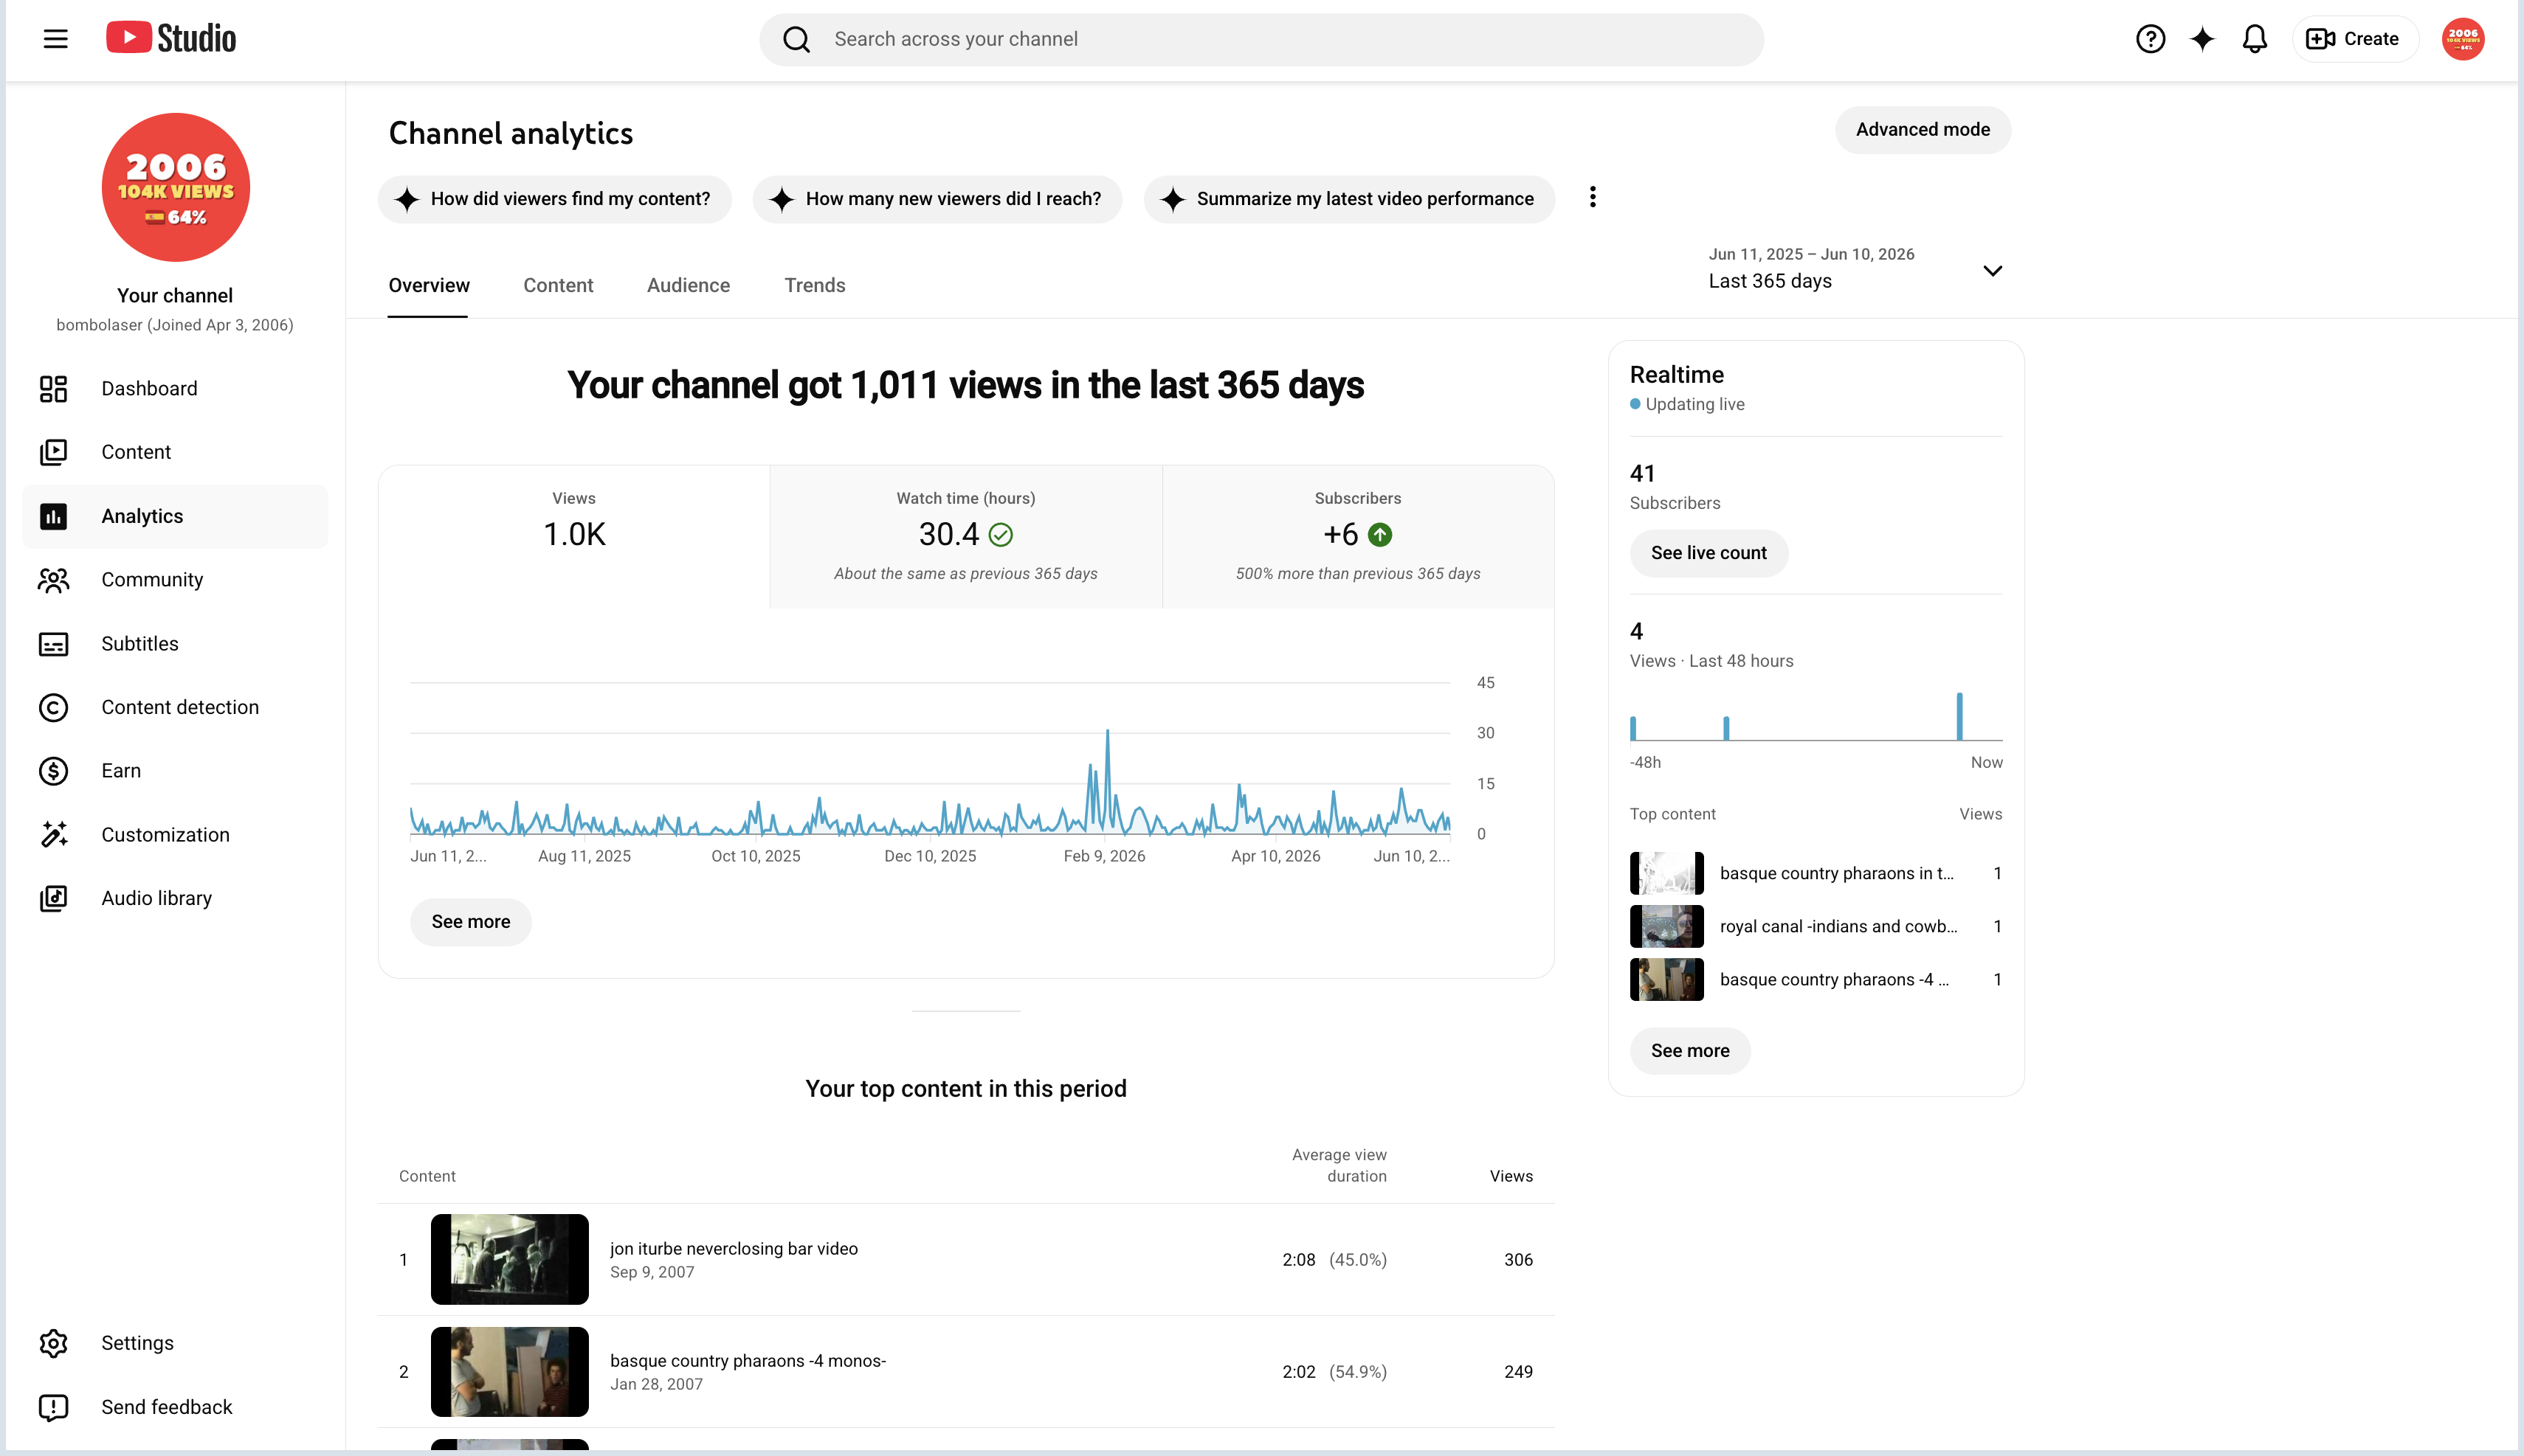Open the notifications bell
The width and height of the screenshot is (2524, 1456).
pos(2254,39)
